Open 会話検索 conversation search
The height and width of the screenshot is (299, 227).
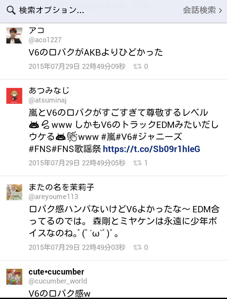point(199,10)
